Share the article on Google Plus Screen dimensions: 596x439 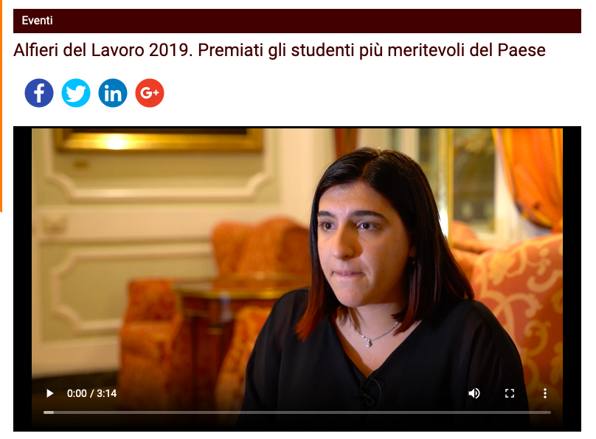point(150,93)
